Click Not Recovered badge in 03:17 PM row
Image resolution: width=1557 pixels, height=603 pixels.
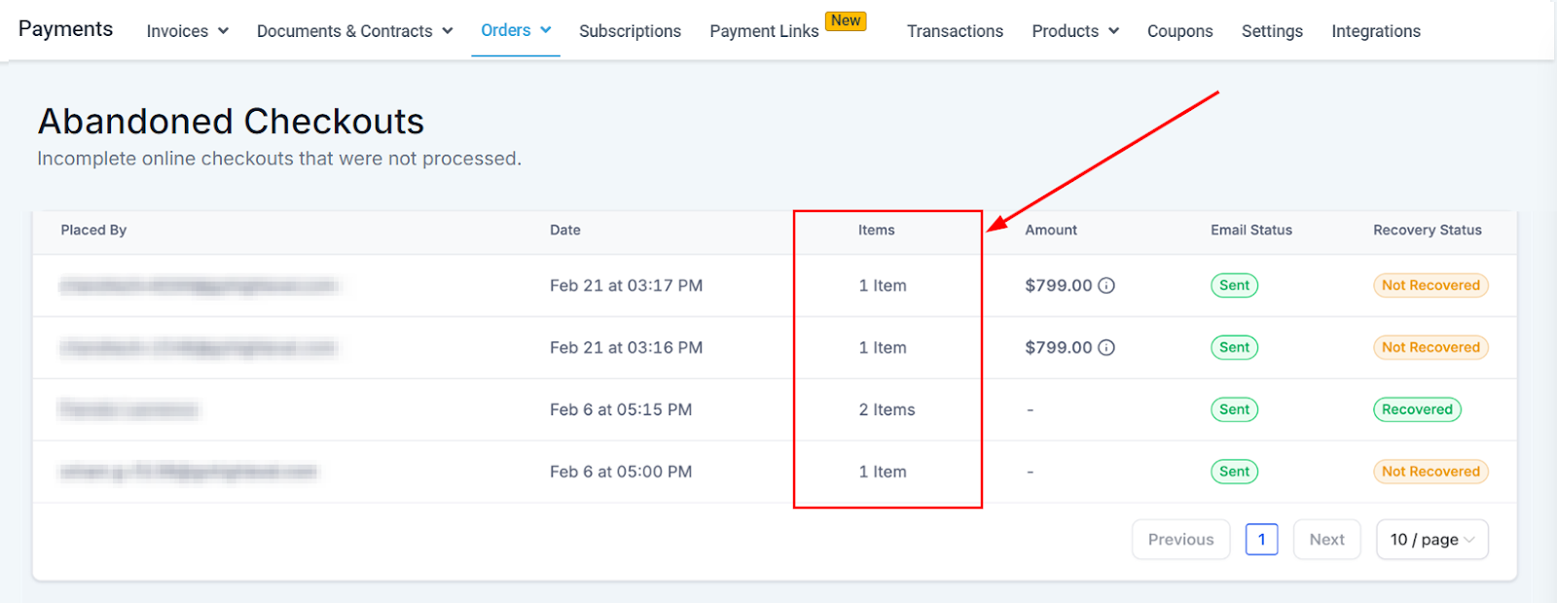coord(1430,286)
